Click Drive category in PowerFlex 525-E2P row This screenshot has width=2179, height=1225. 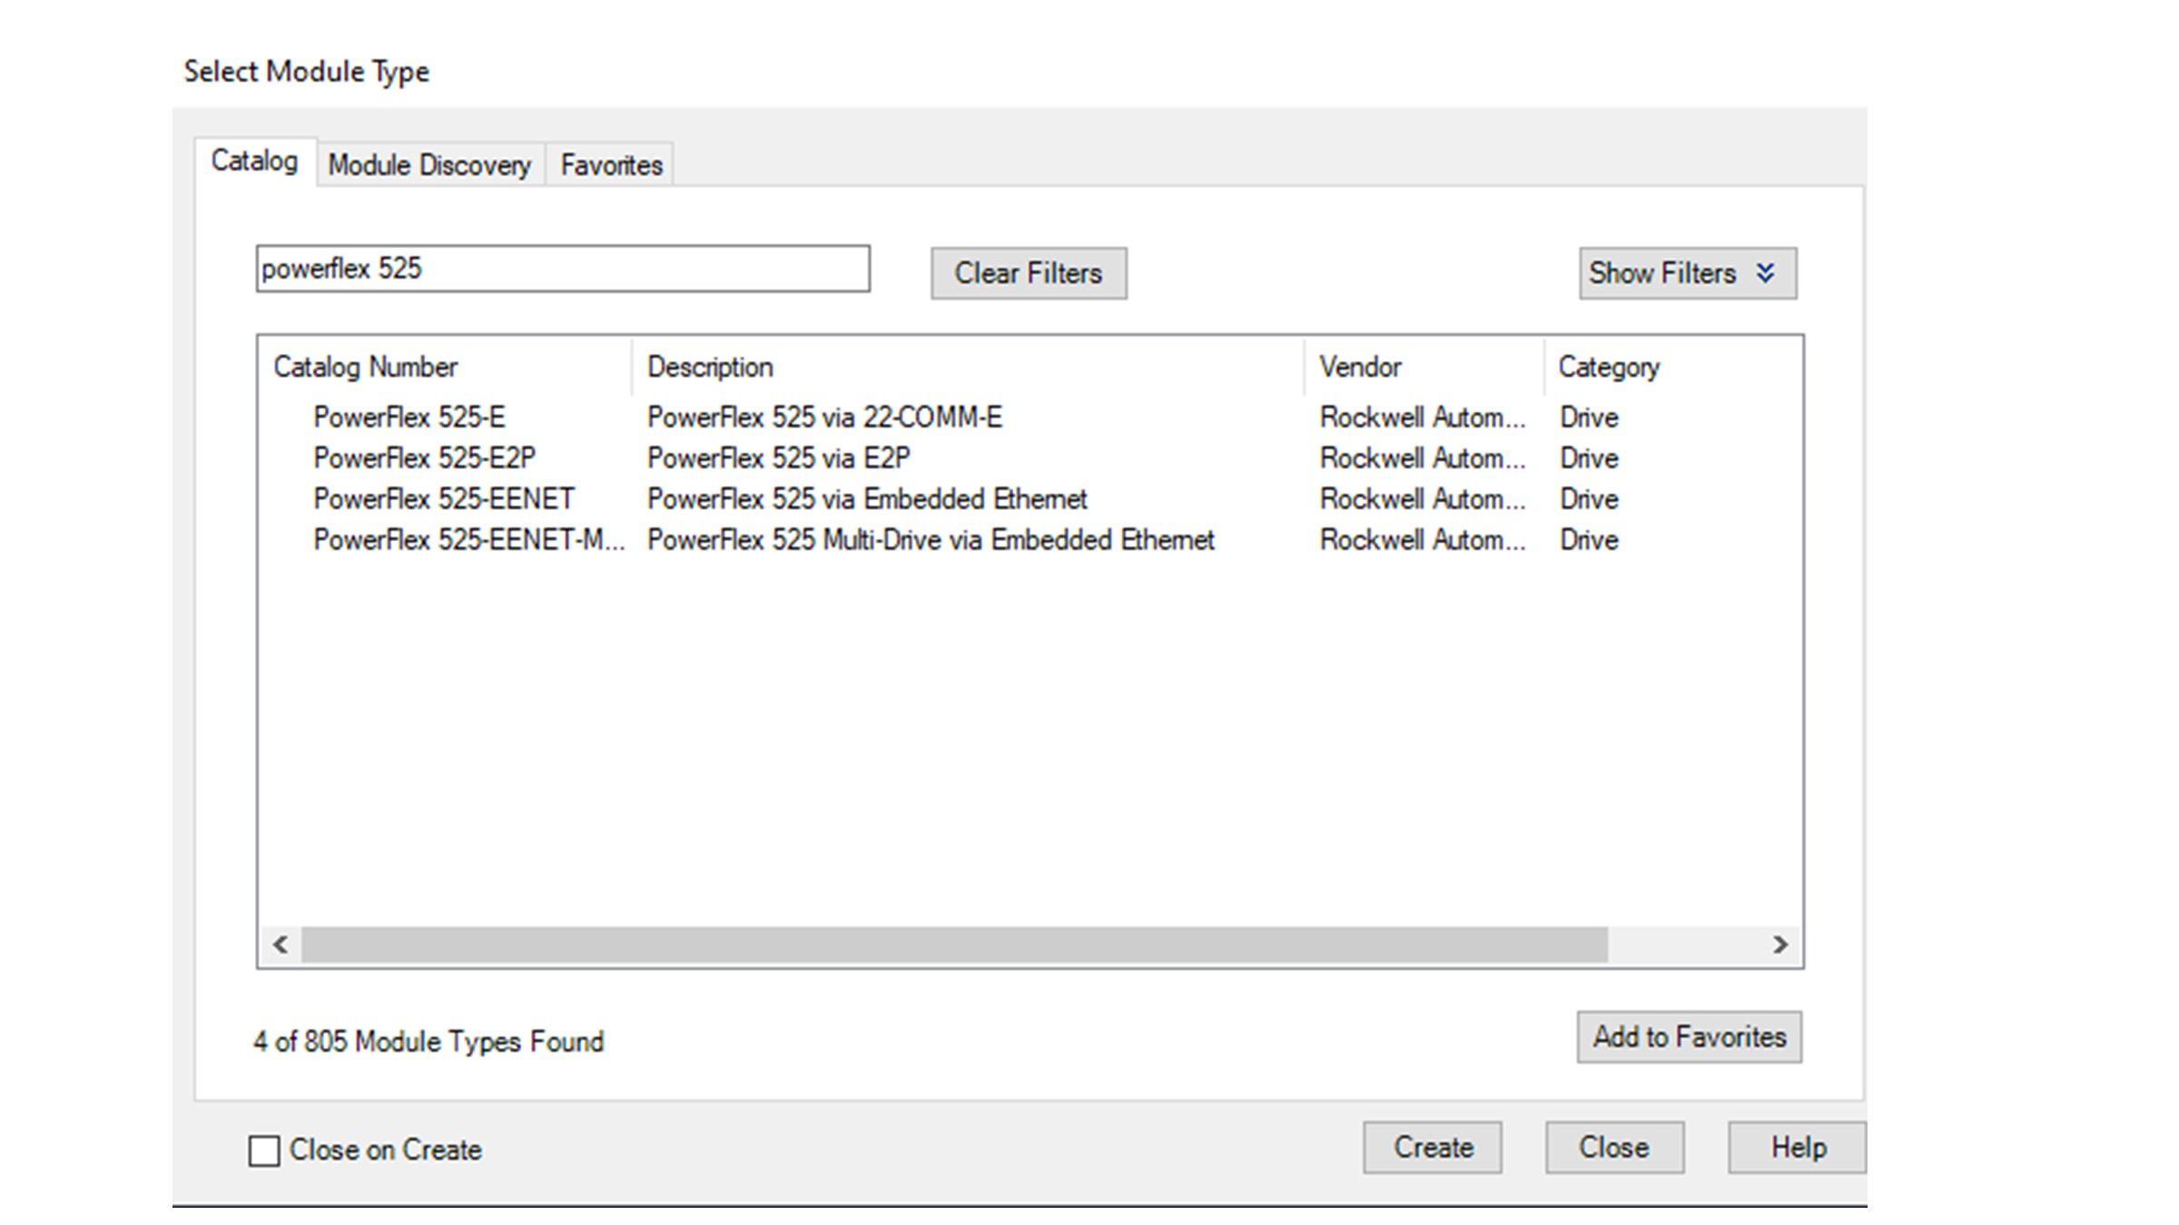point(1589,458)
